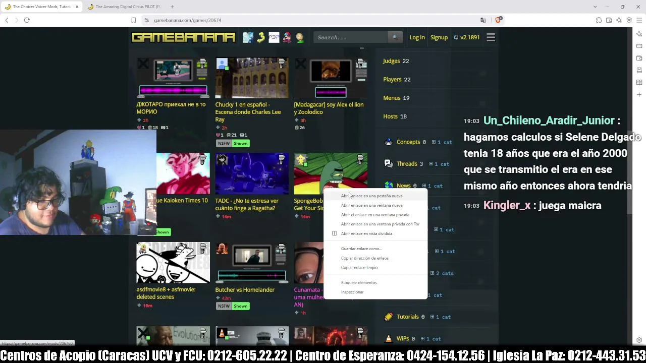Viewport: 646px width, 363px height.
Task: Choose 'Bloquear elementos' from context menu
Action: [x=359, y=282]
